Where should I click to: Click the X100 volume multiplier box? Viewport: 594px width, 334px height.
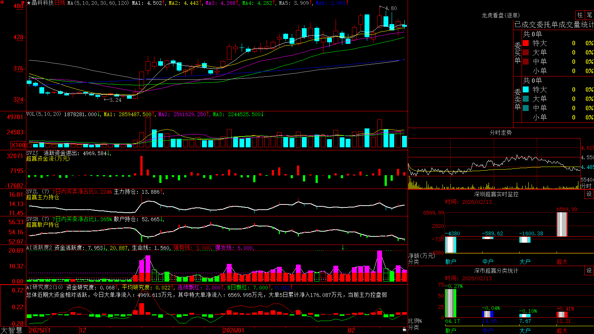pyautogui.click(x=18, y=145)
